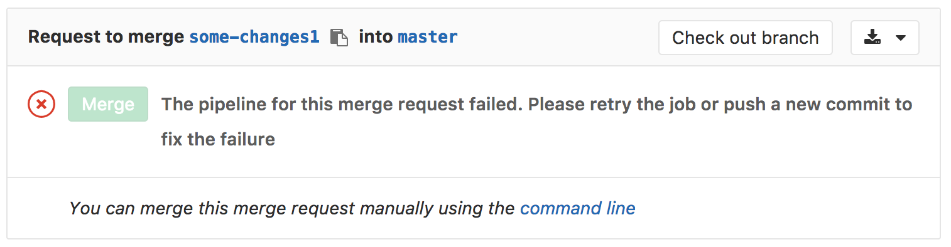Click the Check out branch button
951x247 pixels.
746,38
